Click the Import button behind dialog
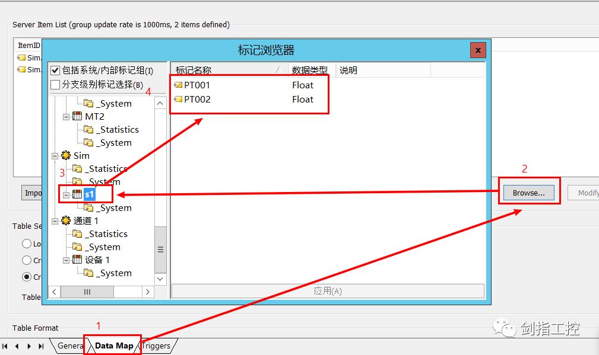 point(31,193)
